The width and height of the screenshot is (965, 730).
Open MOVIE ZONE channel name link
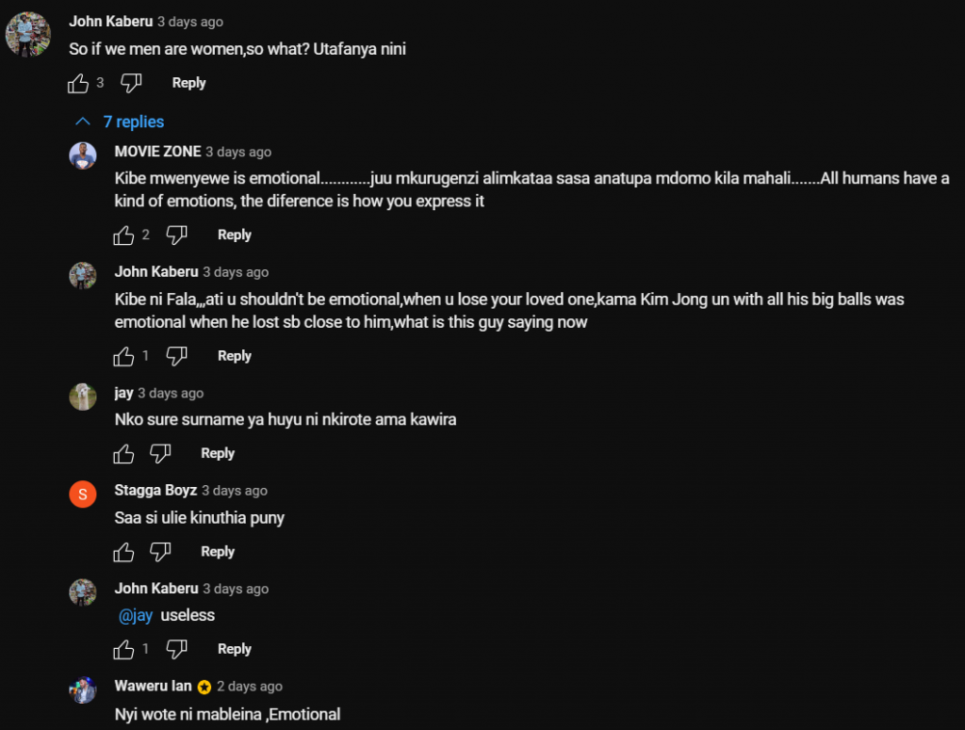tap(157, 152)
